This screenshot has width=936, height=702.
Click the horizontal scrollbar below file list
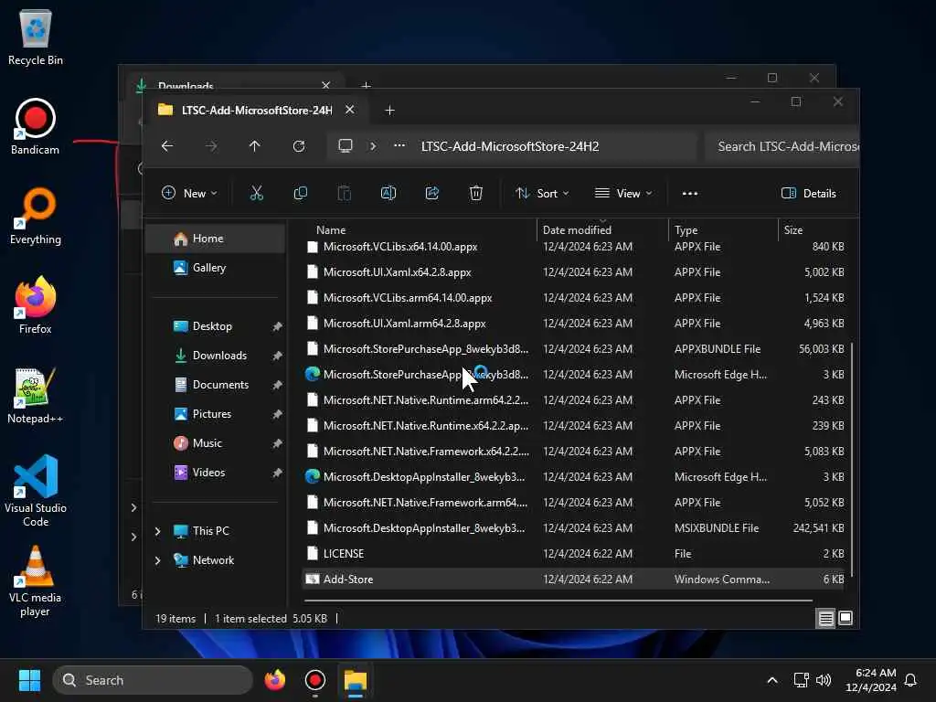558,600
